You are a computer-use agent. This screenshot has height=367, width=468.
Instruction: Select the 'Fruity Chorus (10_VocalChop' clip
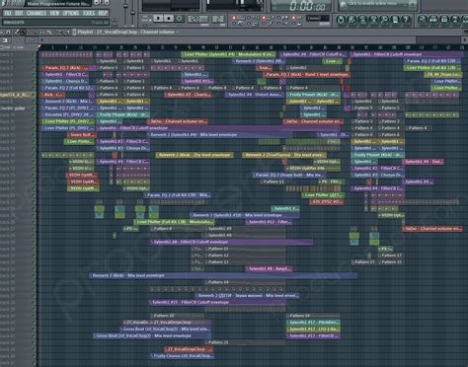183,356
